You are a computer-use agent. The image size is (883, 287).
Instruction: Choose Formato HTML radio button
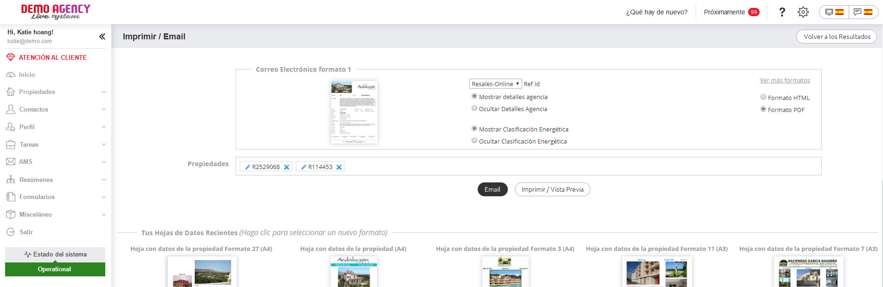point(763,97)
